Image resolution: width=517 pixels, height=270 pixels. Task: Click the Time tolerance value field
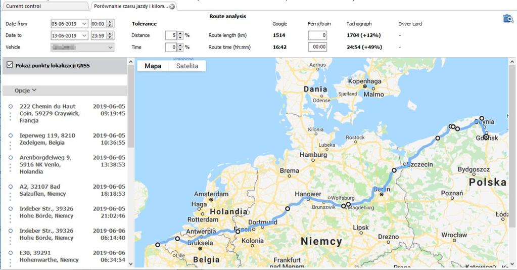[171, 47]
